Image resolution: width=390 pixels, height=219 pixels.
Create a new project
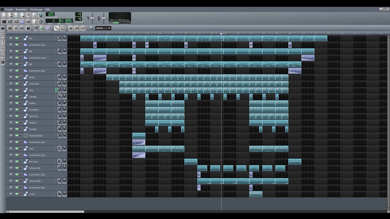point(4,15)
